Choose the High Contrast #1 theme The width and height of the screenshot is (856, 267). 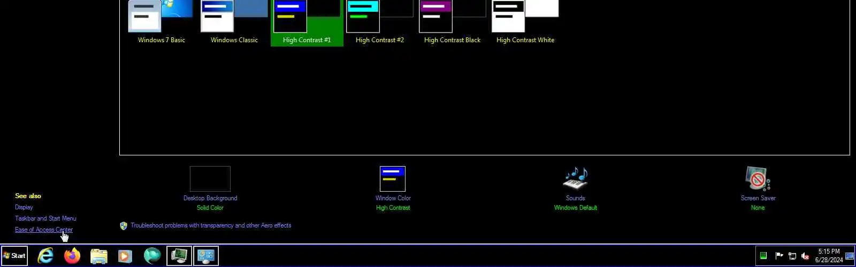[x=307, y=23]
